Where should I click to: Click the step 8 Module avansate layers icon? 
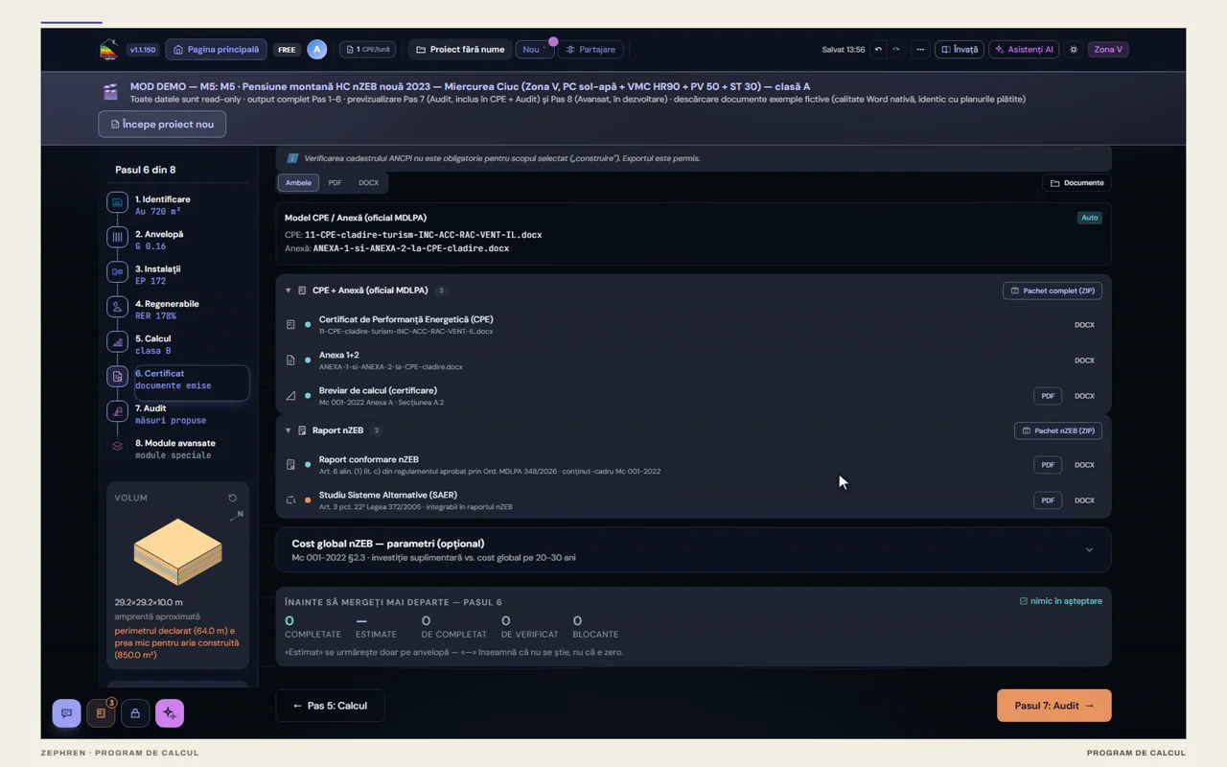pyautogui.click(x=117, y=446)
